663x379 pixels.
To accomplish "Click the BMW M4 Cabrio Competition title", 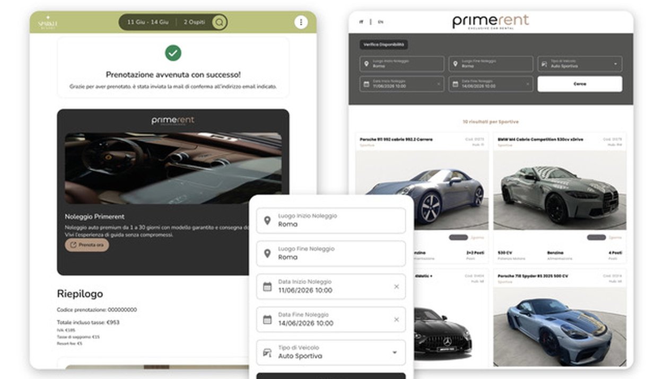I will tap(540, 139).
